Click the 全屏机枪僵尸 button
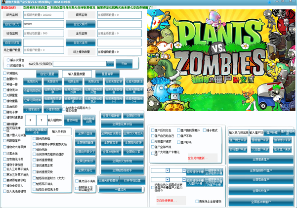298x208 pixels. [261, 191]
